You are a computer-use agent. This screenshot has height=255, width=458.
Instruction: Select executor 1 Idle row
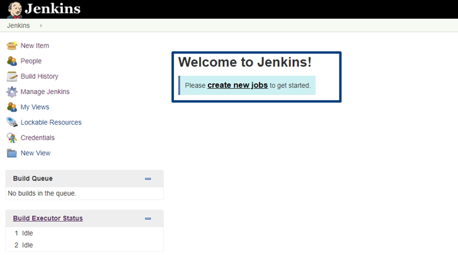(84, 233)
